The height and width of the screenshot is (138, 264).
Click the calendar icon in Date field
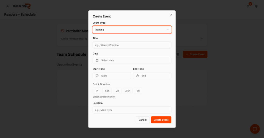(x=97, y=60)
